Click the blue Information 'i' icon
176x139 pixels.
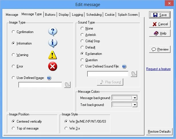click(52, 43)
